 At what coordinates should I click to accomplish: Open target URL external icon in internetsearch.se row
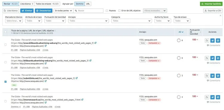coord(46,103)
